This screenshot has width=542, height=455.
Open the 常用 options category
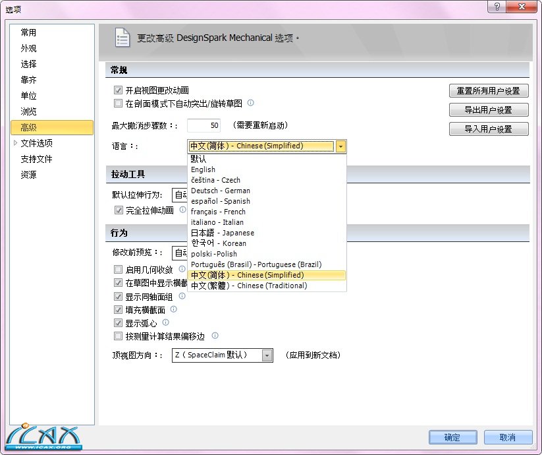point(52,32)
